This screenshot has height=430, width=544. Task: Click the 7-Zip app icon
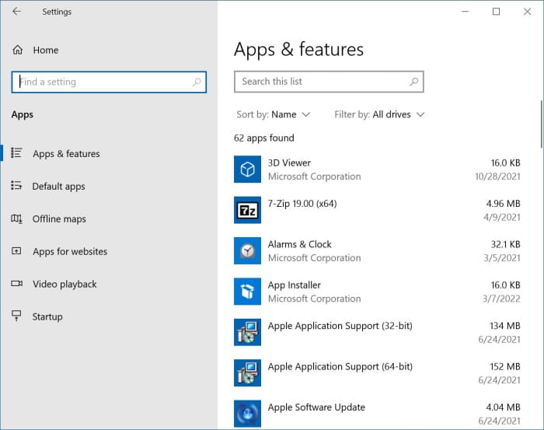click(x=247, y=210)
